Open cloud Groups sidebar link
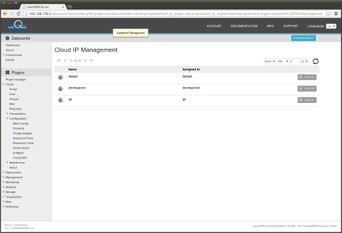Image resolution: width=342 pixels, height=233 pixels. tap(14, 99)
